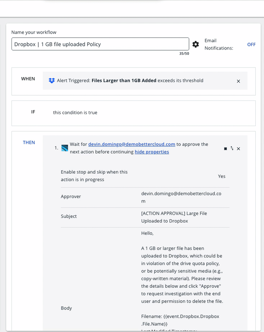This screenshot has width=264, height=332.
Task: Click hide properties link
Action: pyautogui.click(x=152, y=152)
